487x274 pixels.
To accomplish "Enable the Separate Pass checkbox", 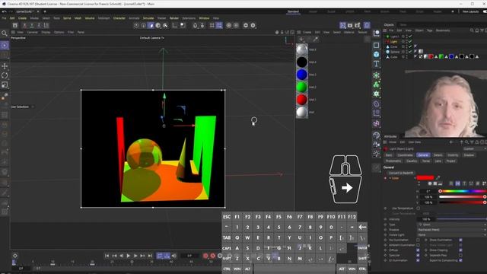I will pyautogui.click(x=460, y=256).
